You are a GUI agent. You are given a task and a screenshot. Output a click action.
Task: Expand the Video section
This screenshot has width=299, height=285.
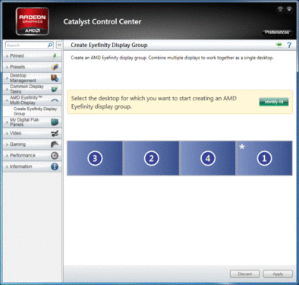(x=32, y=133)
